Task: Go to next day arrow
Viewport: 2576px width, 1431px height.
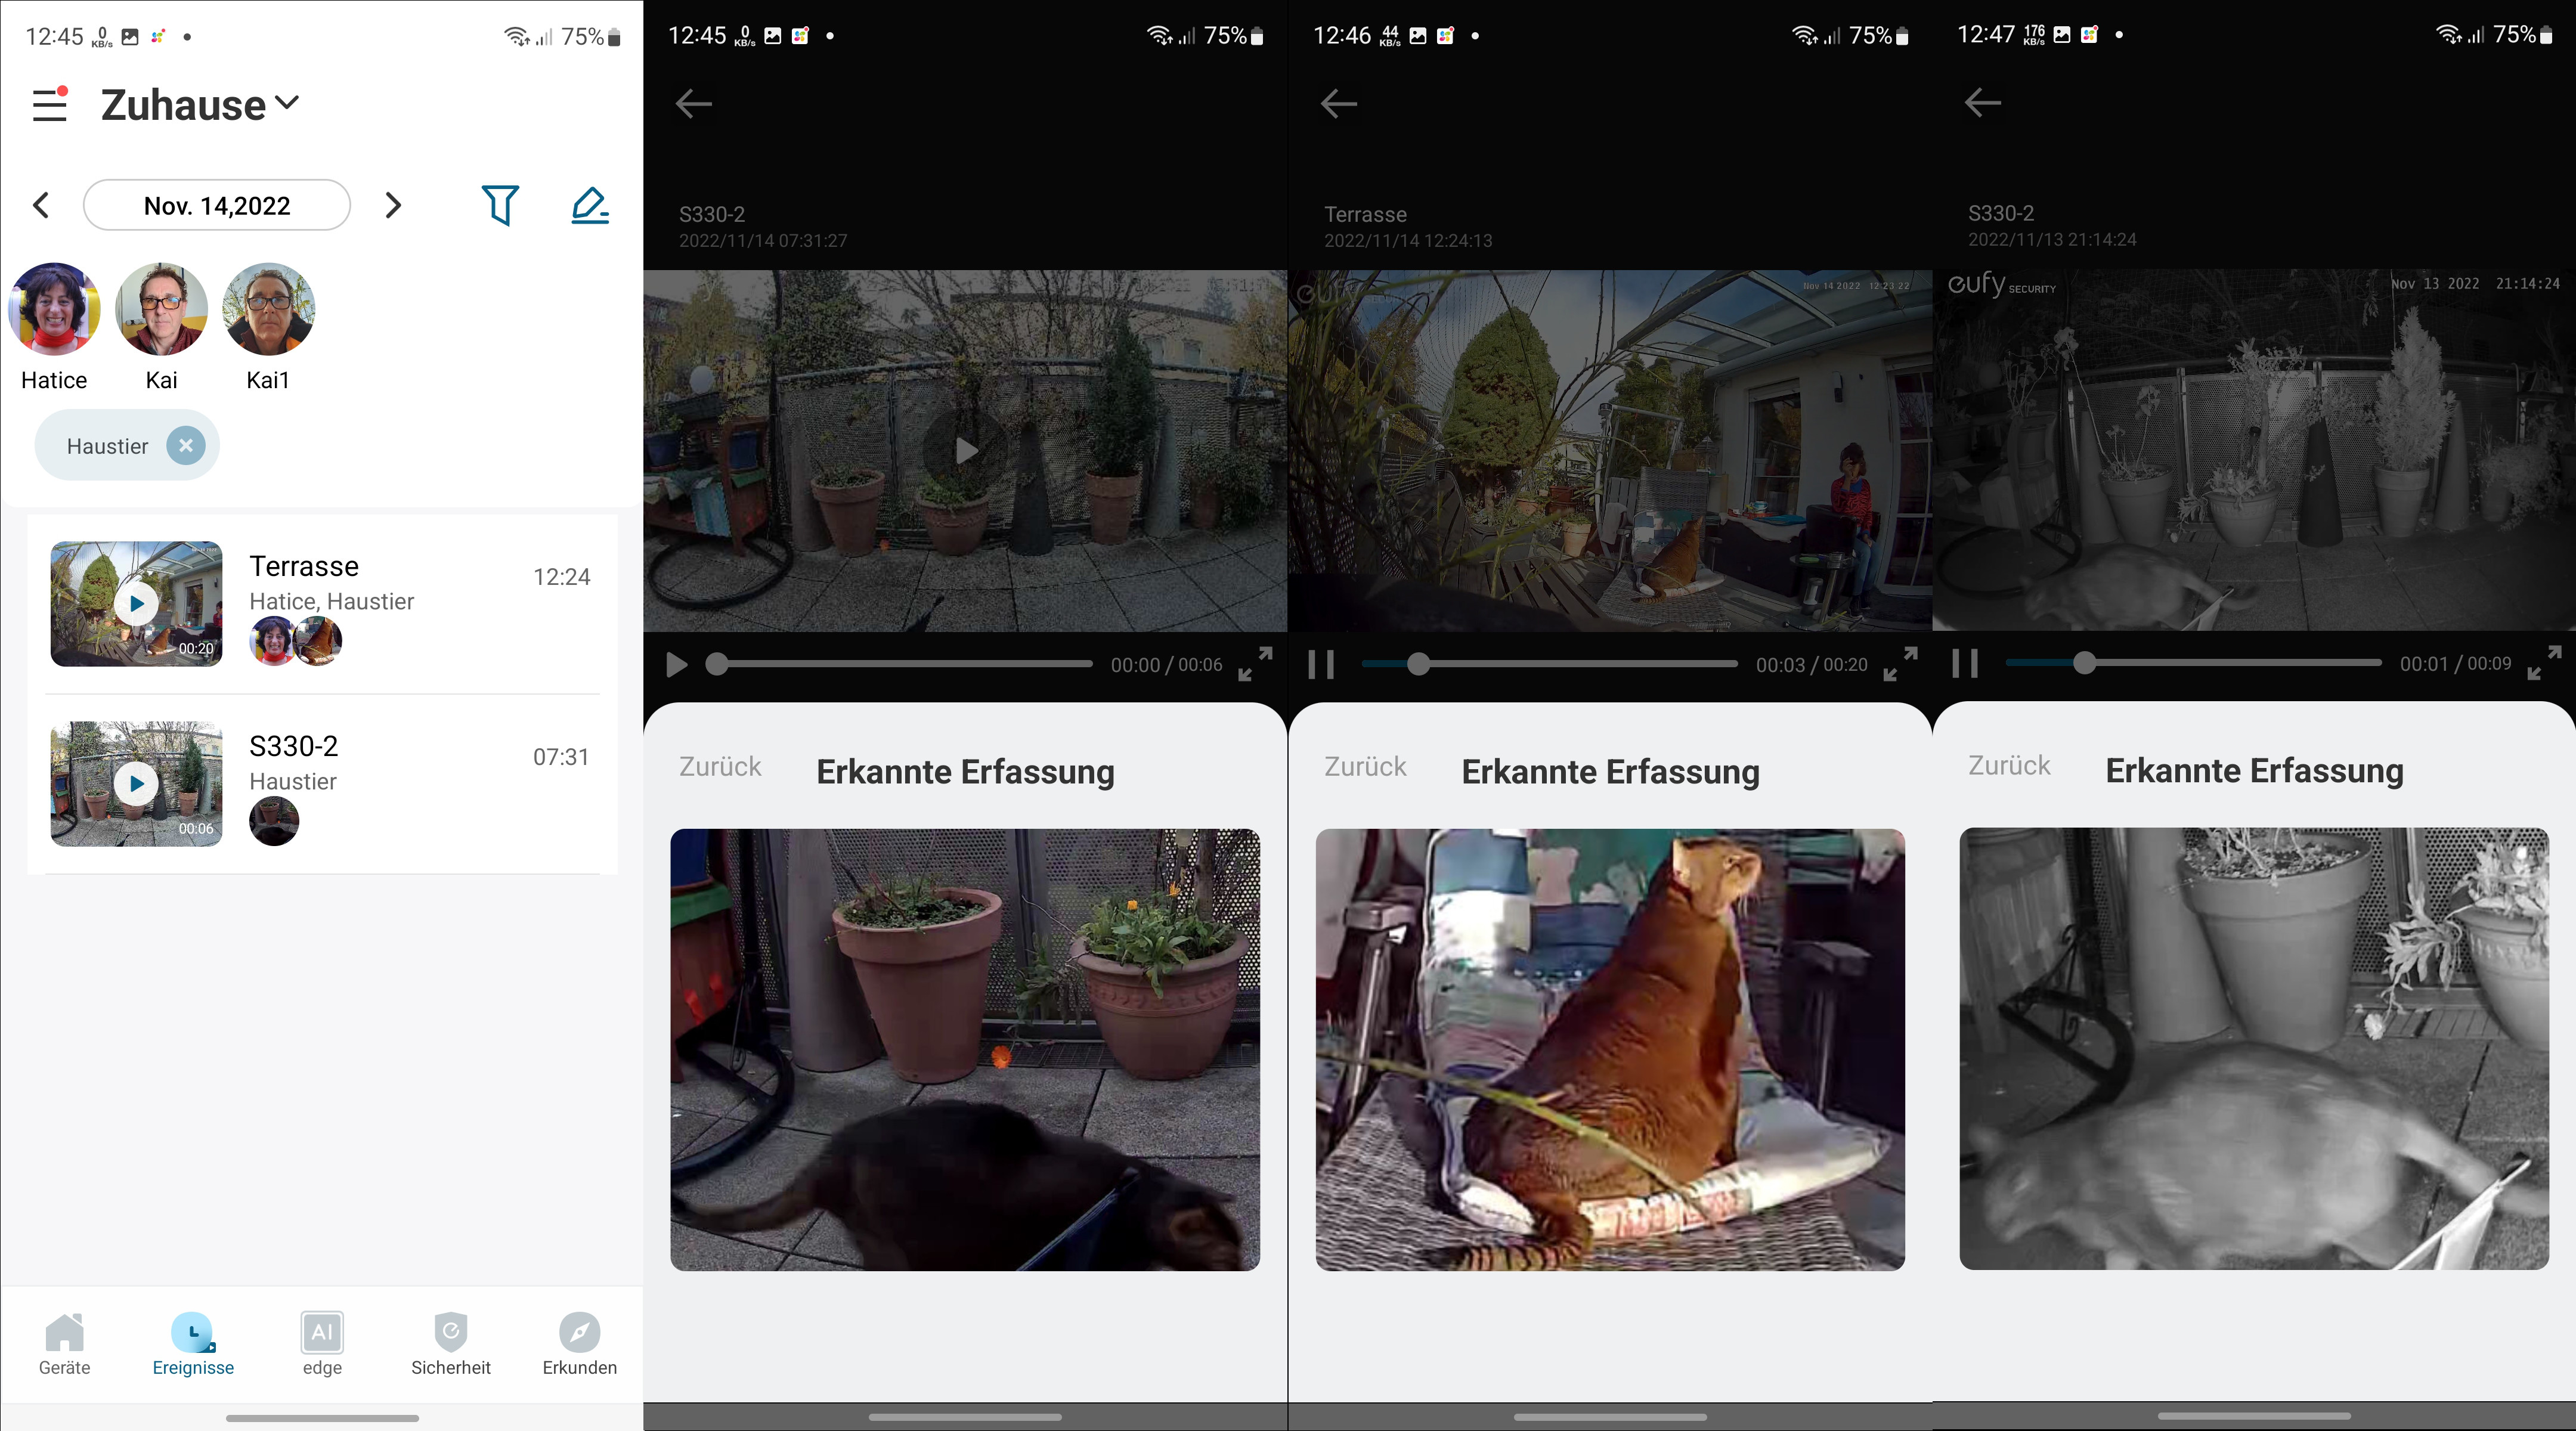Action: [x=393, y=205]
